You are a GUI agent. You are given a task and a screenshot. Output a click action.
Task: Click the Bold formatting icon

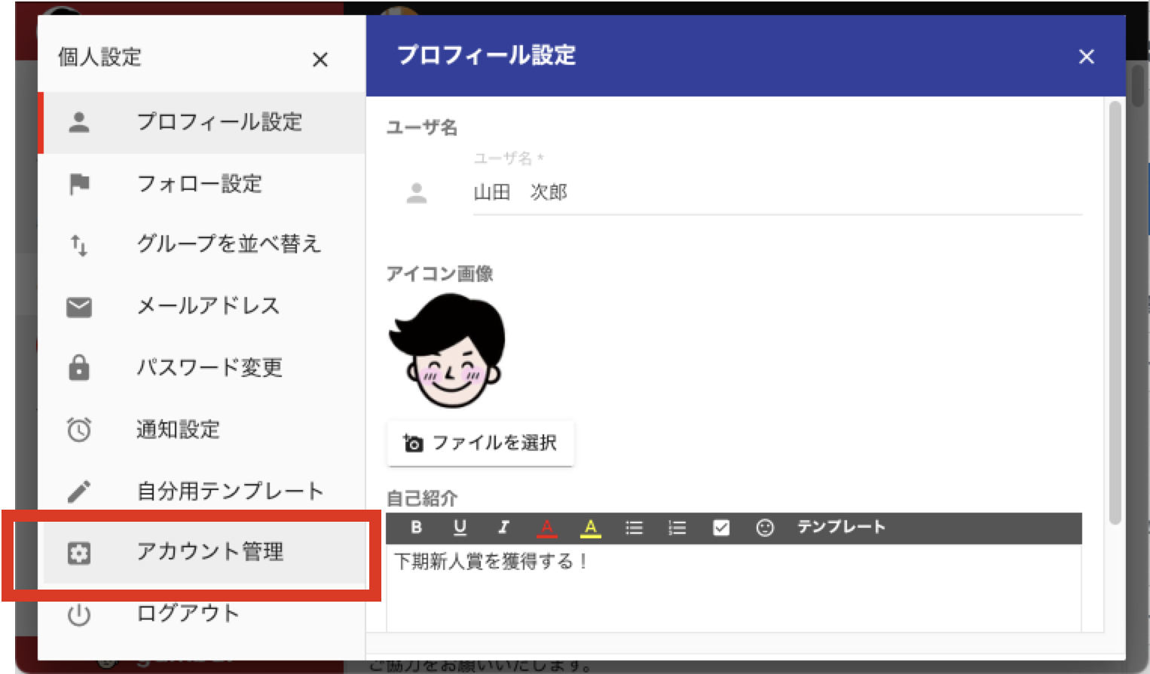tap(416, 528)
